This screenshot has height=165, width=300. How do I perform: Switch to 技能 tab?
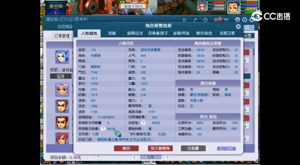click(x=112, y=33)
